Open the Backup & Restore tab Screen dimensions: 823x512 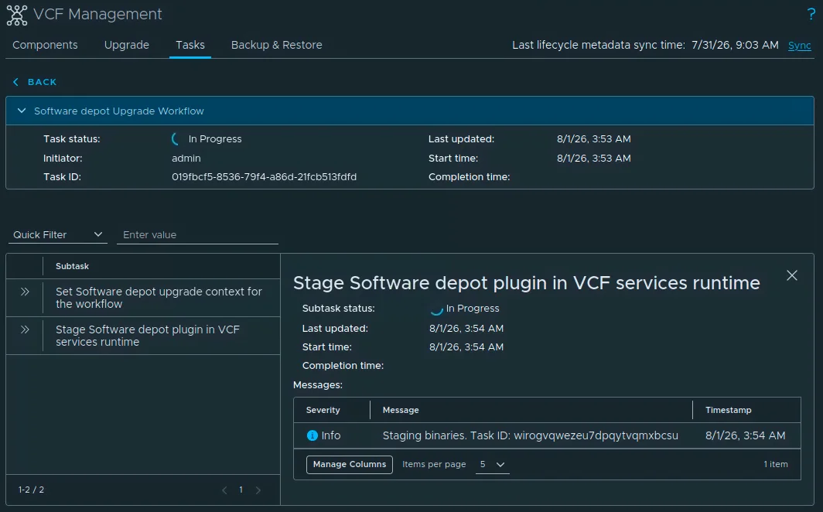277,45
